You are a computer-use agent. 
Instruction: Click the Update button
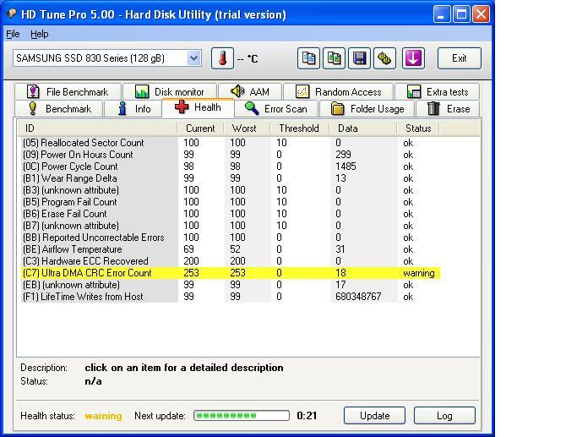[x=374, y=416]
